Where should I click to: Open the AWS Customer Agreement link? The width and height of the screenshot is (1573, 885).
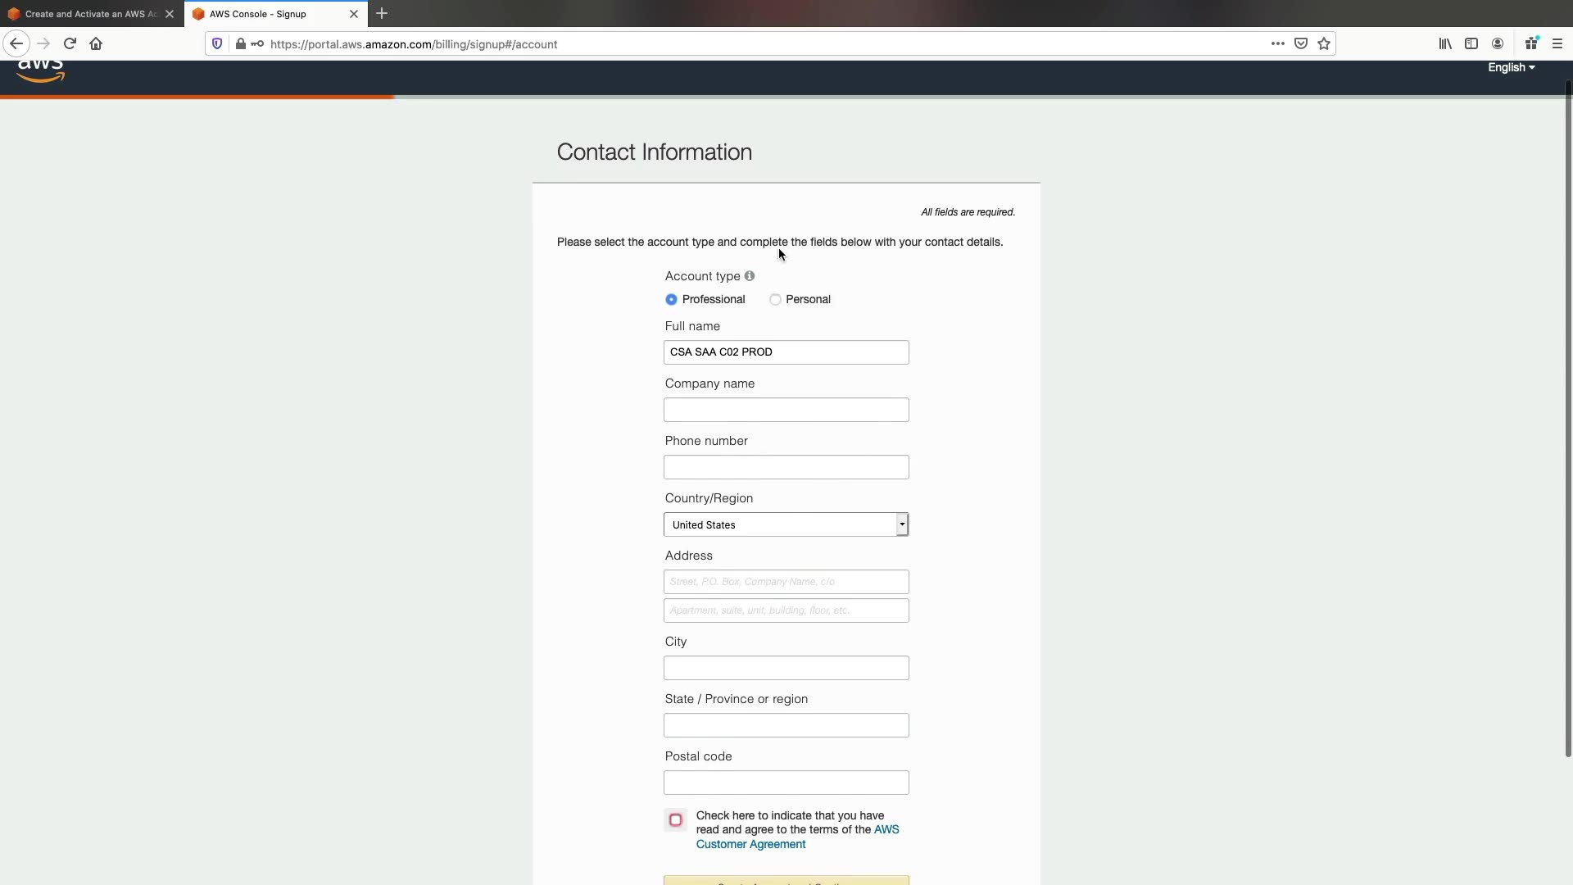click(750, 844)
